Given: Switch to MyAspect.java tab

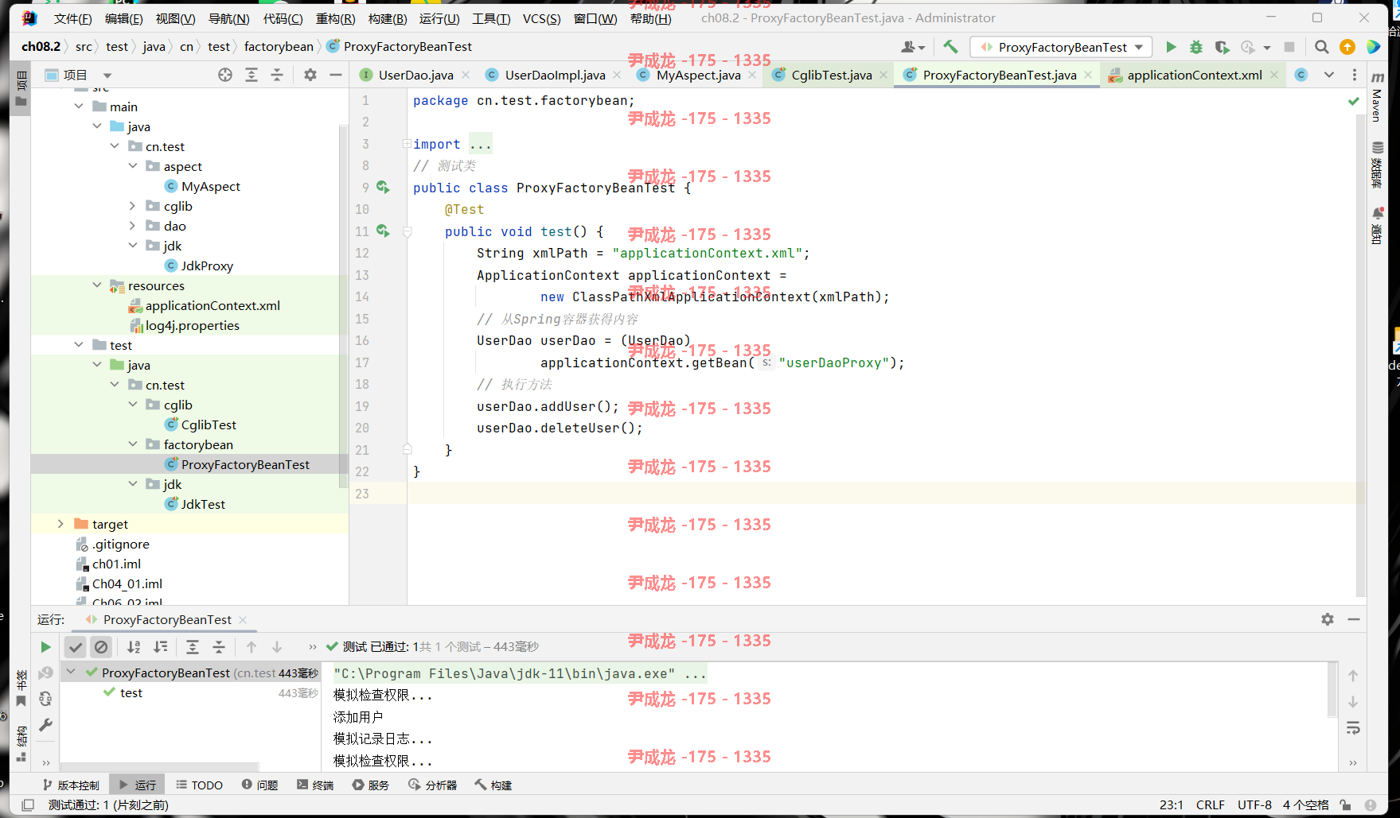Looking at the screenshot, I should pyautogui.click(x=698, y=75).
